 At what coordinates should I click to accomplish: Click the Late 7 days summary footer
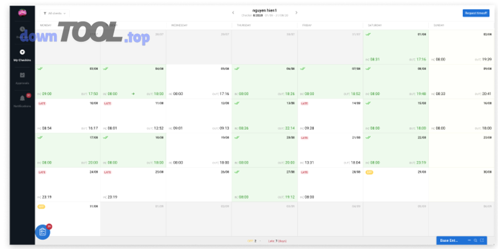click(x=277, y=241)
